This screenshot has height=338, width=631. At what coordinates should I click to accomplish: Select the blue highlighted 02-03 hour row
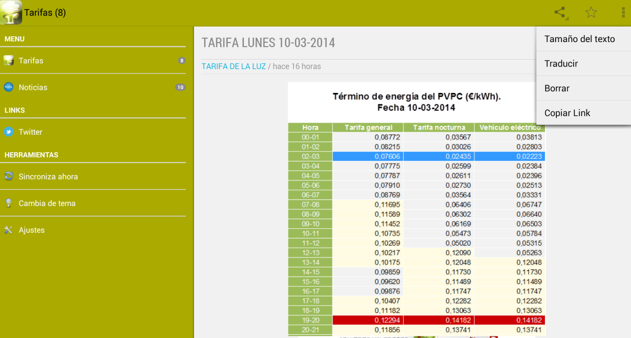click(x=417, y=156)
